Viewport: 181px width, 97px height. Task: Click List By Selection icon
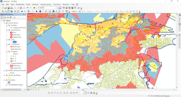coord(11,17)
